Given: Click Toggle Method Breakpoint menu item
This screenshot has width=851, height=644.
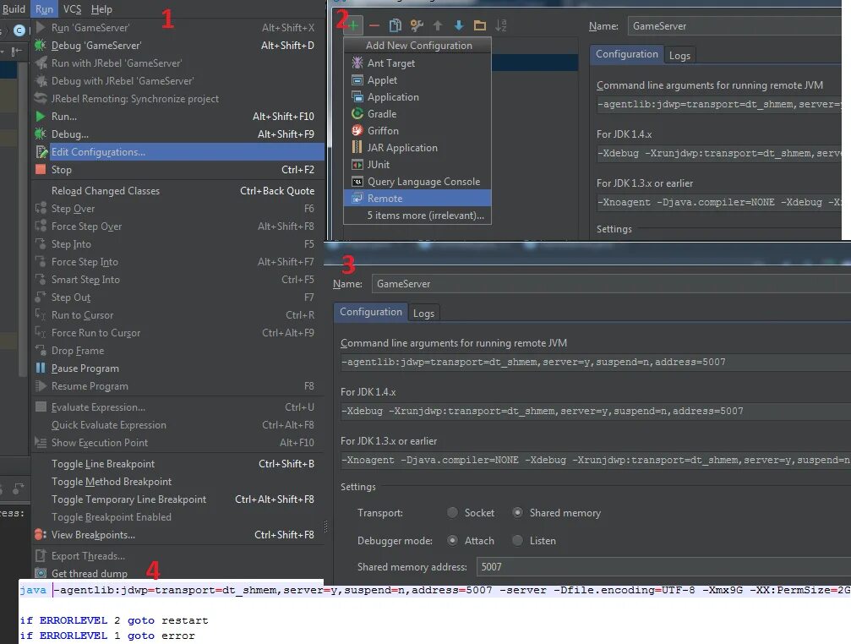Looking at the screenshot, I should pyautogui.click(x=177, y=482).
